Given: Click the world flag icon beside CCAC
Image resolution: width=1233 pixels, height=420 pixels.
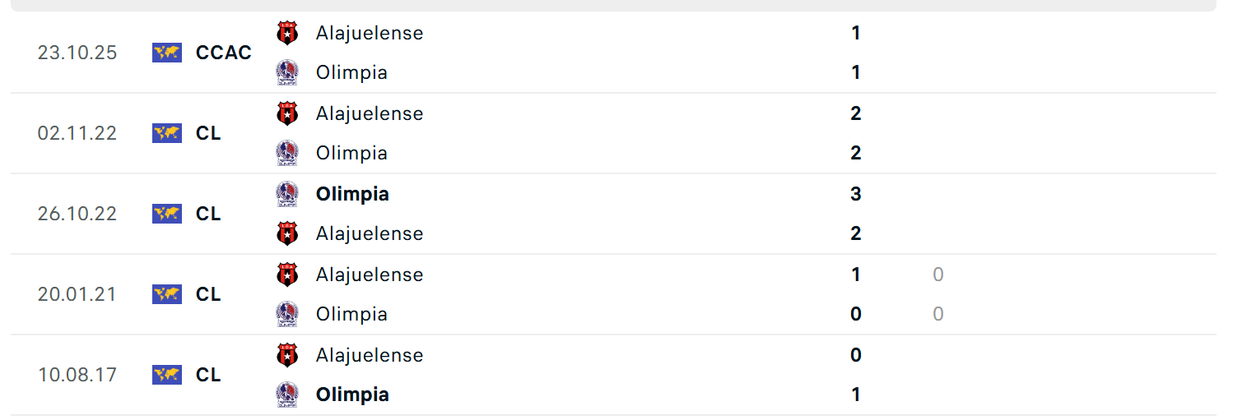Looking at the screenshot, I should pos(166,53).
